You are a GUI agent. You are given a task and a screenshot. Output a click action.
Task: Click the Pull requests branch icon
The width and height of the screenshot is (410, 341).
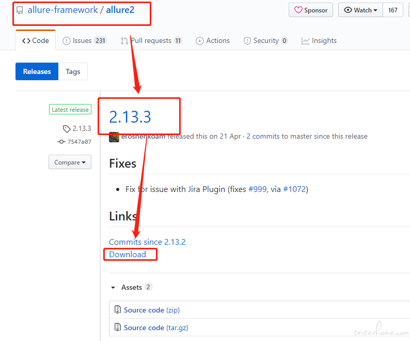(124, 41)
